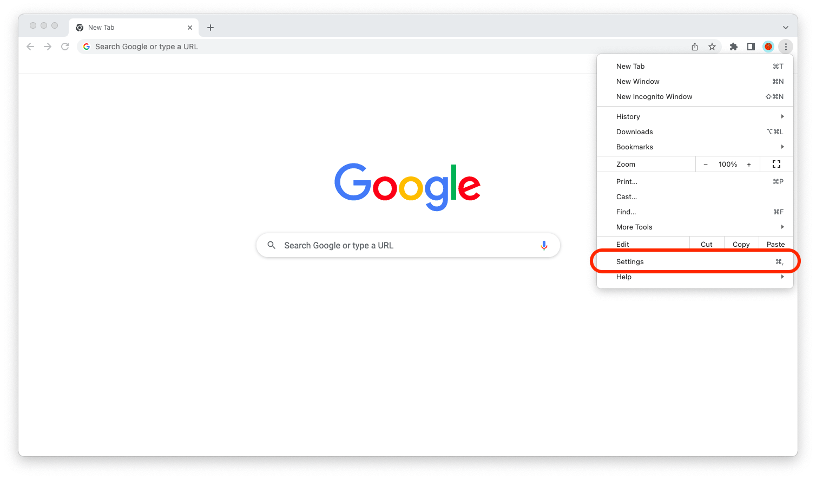Open the Extensions puzzle-piece icon
816x479 pixels.
734,47
